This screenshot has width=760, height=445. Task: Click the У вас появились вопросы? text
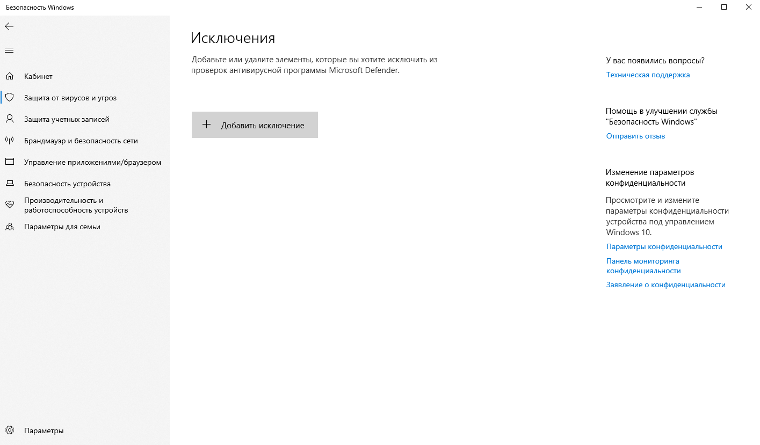655,61
